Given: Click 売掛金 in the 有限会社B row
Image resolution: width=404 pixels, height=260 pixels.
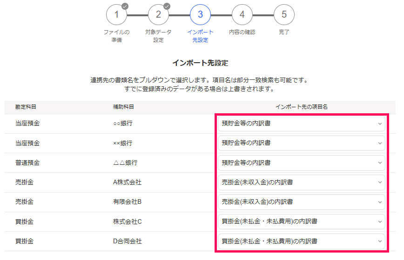Looking at the screenshot, I should 25,201.
